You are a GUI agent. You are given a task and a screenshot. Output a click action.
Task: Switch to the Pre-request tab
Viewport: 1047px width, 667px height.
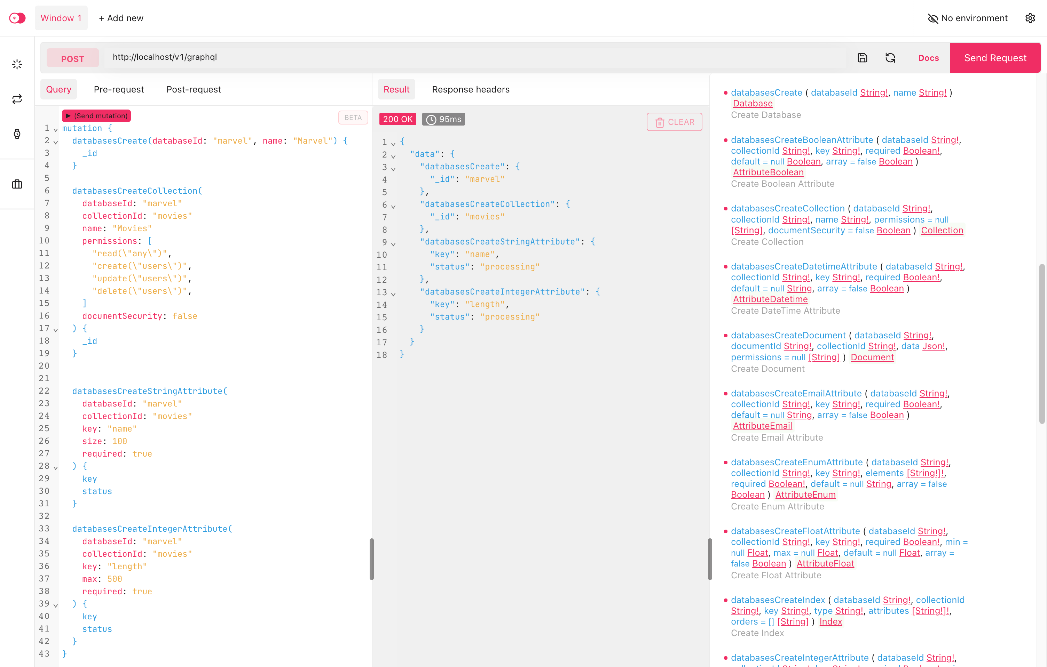pyautogui.click(x=119, y=89)
